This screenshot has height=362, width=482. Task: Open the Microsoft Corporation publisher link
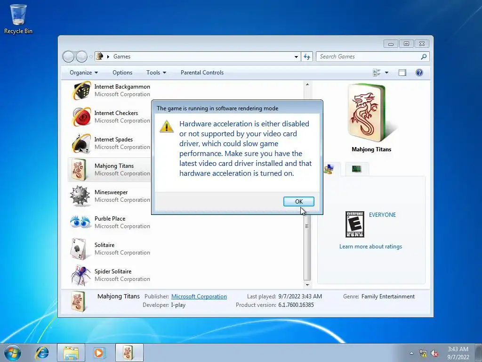[199, 296]
